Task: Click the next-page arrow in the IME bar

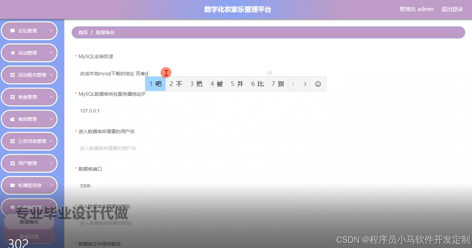Action: pyautogui.click(x=305, y=83)
